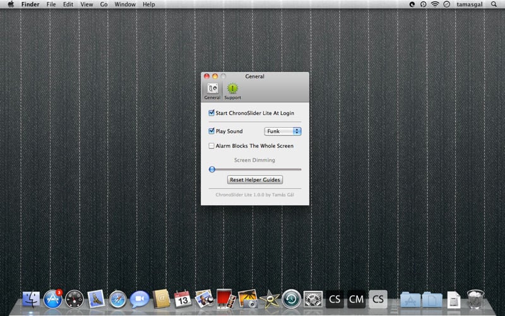
Task: Open Finder from the Dock
Action: point(31,299)
